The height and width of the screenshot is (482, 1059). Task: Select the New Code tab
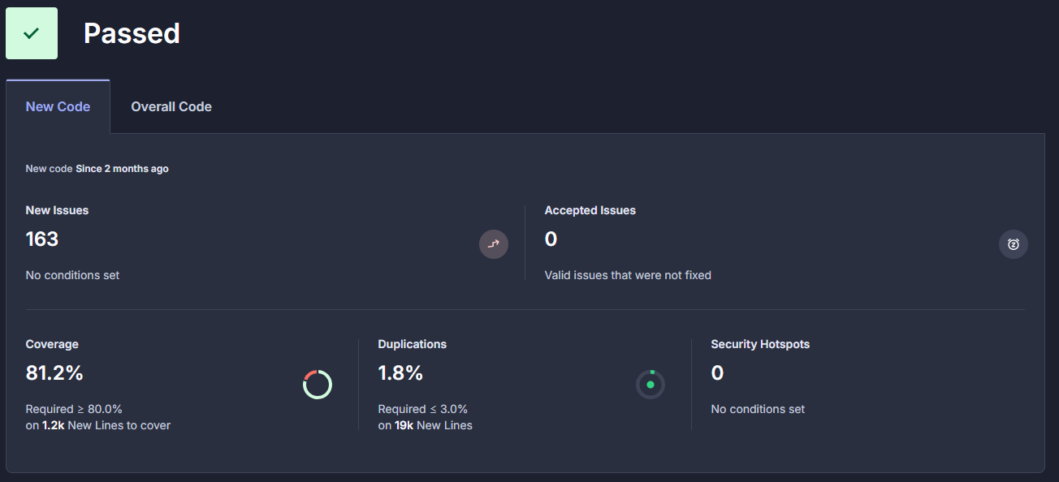[58, 107]
